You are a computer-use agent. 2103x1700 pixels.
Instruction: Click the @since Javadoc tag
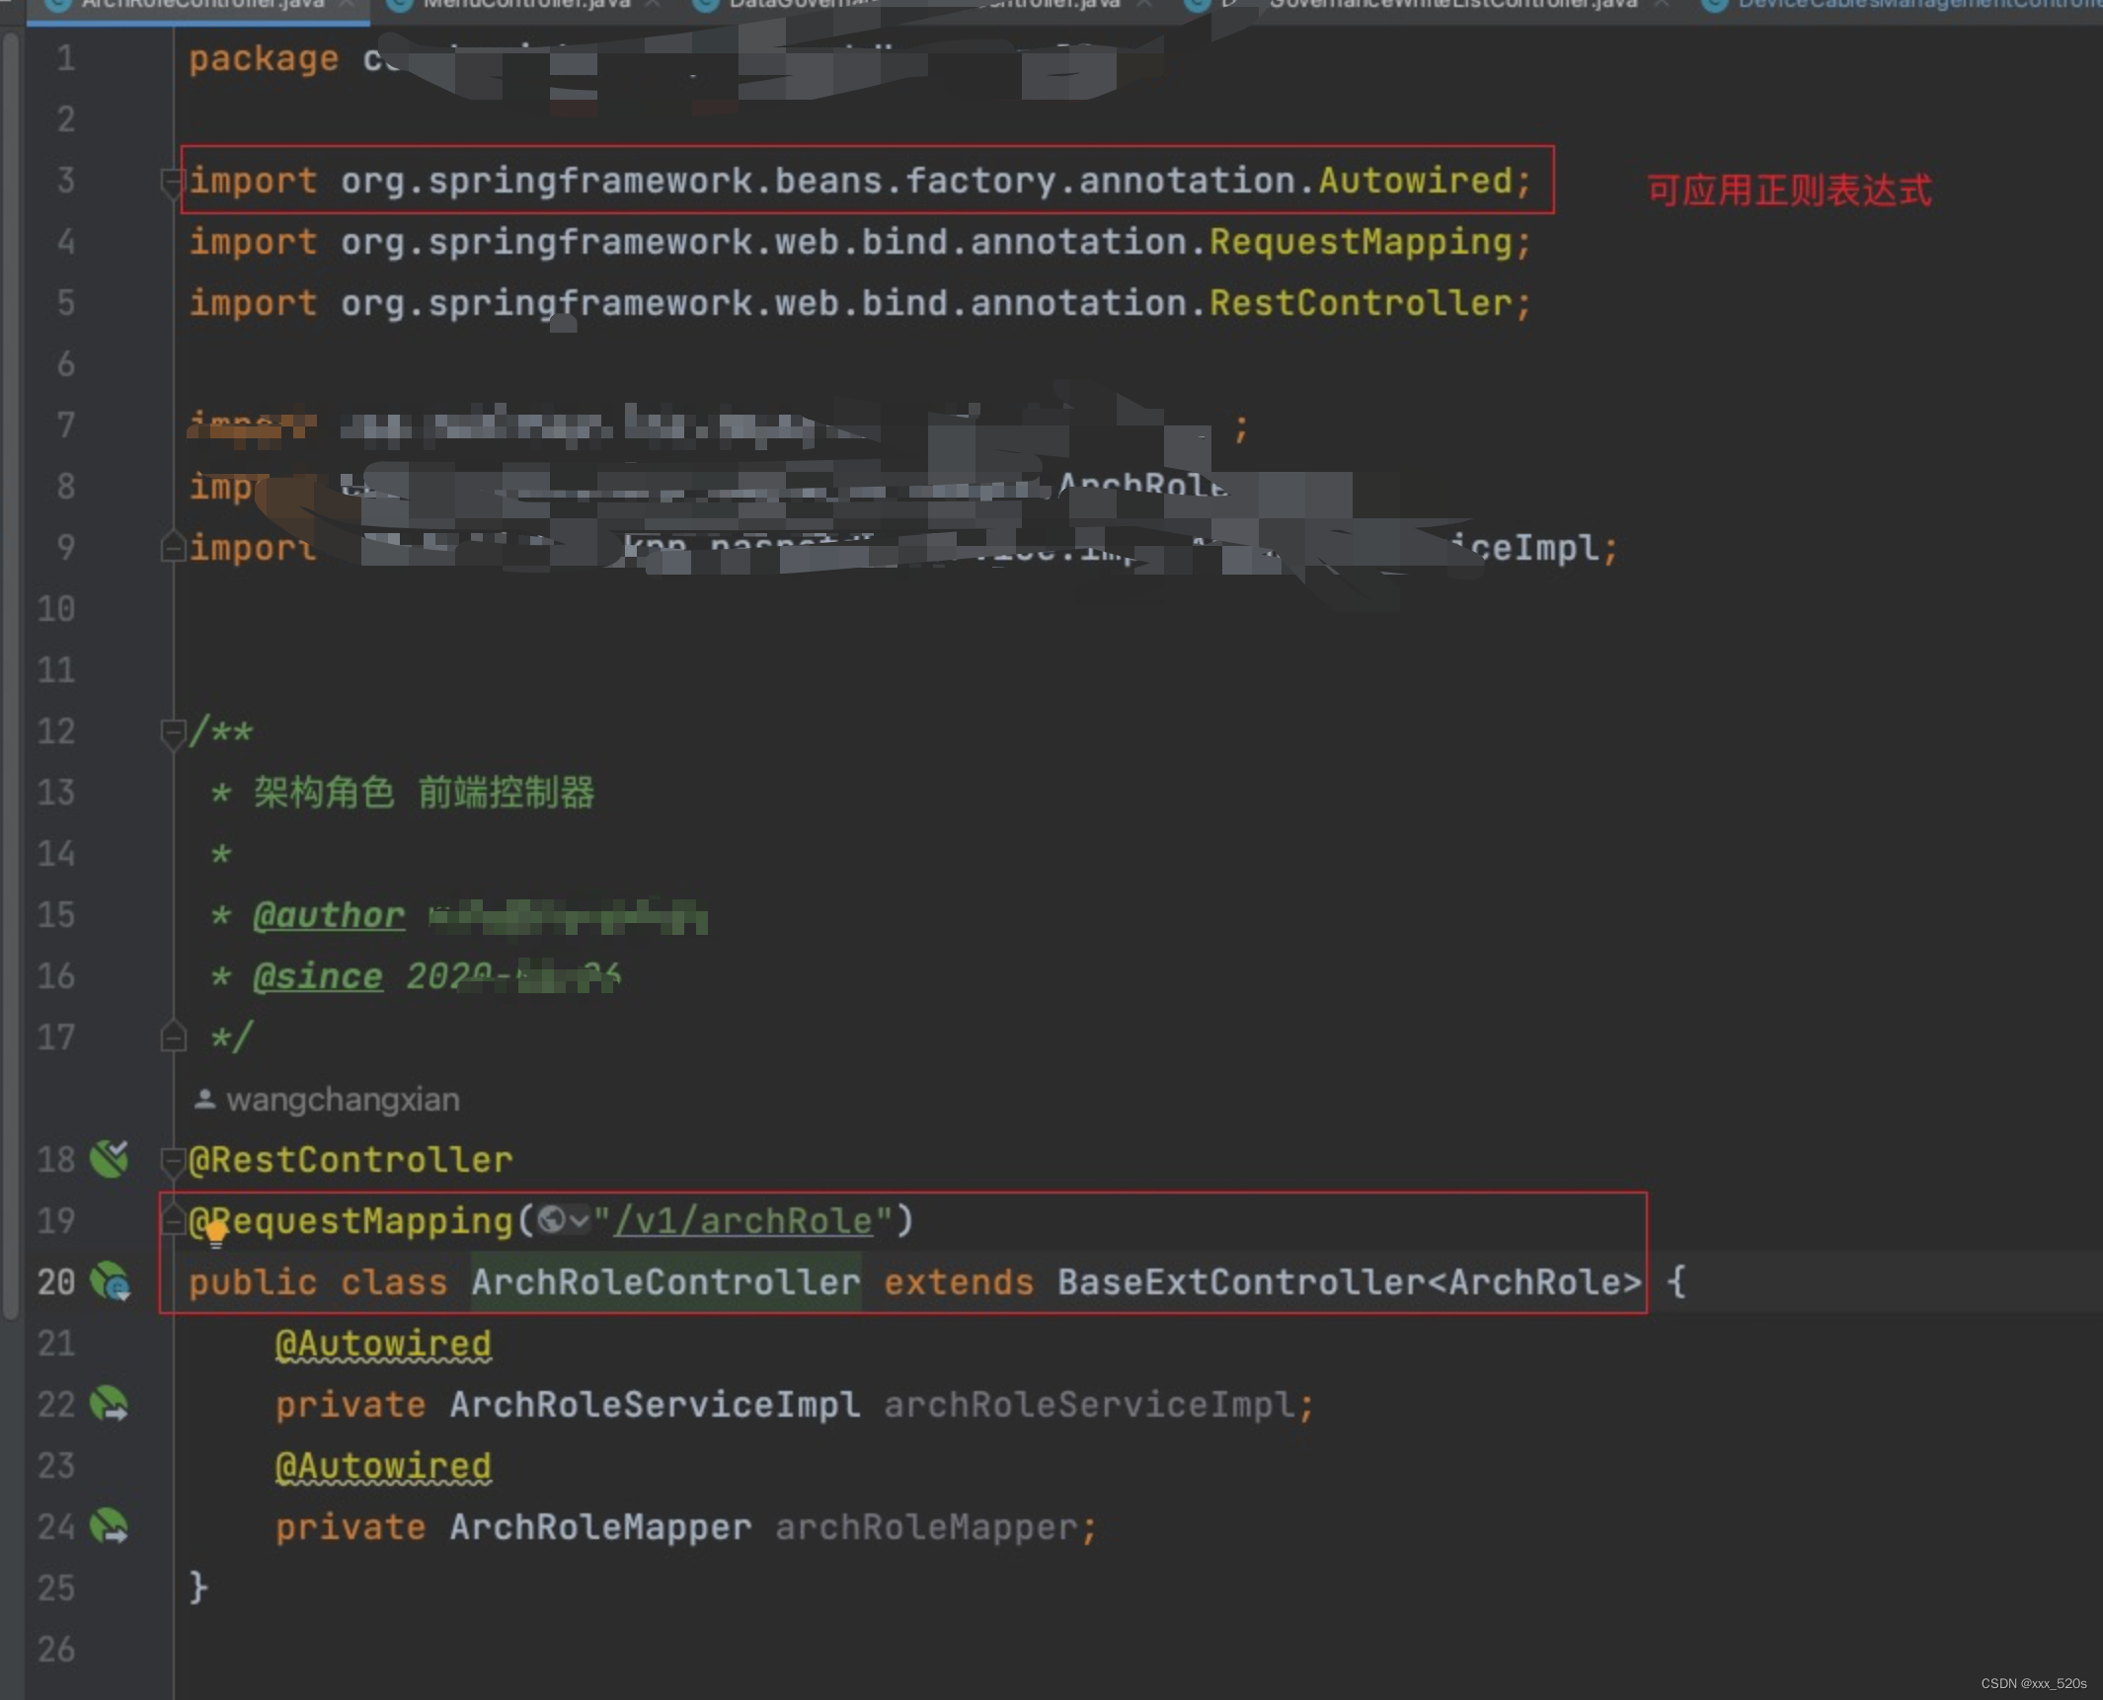click(317, 977)
